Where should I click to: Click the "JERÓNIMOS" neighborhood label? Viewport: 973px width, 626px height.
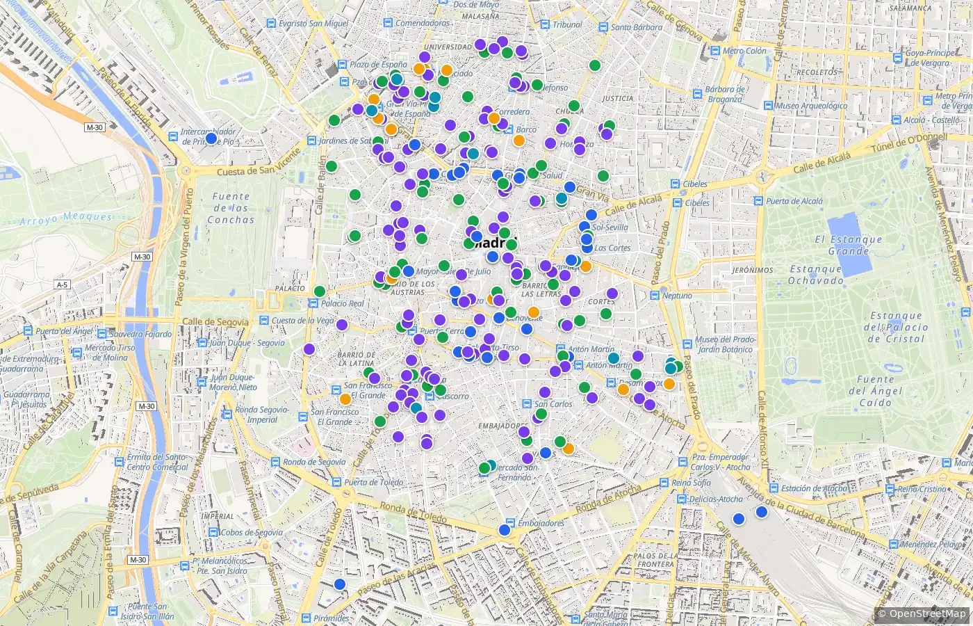click(753, 270)
